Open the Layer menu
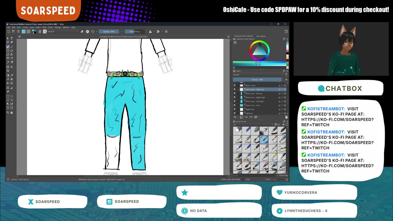The height and width of the screenshot is (221, 393). (x=32, y=27)
